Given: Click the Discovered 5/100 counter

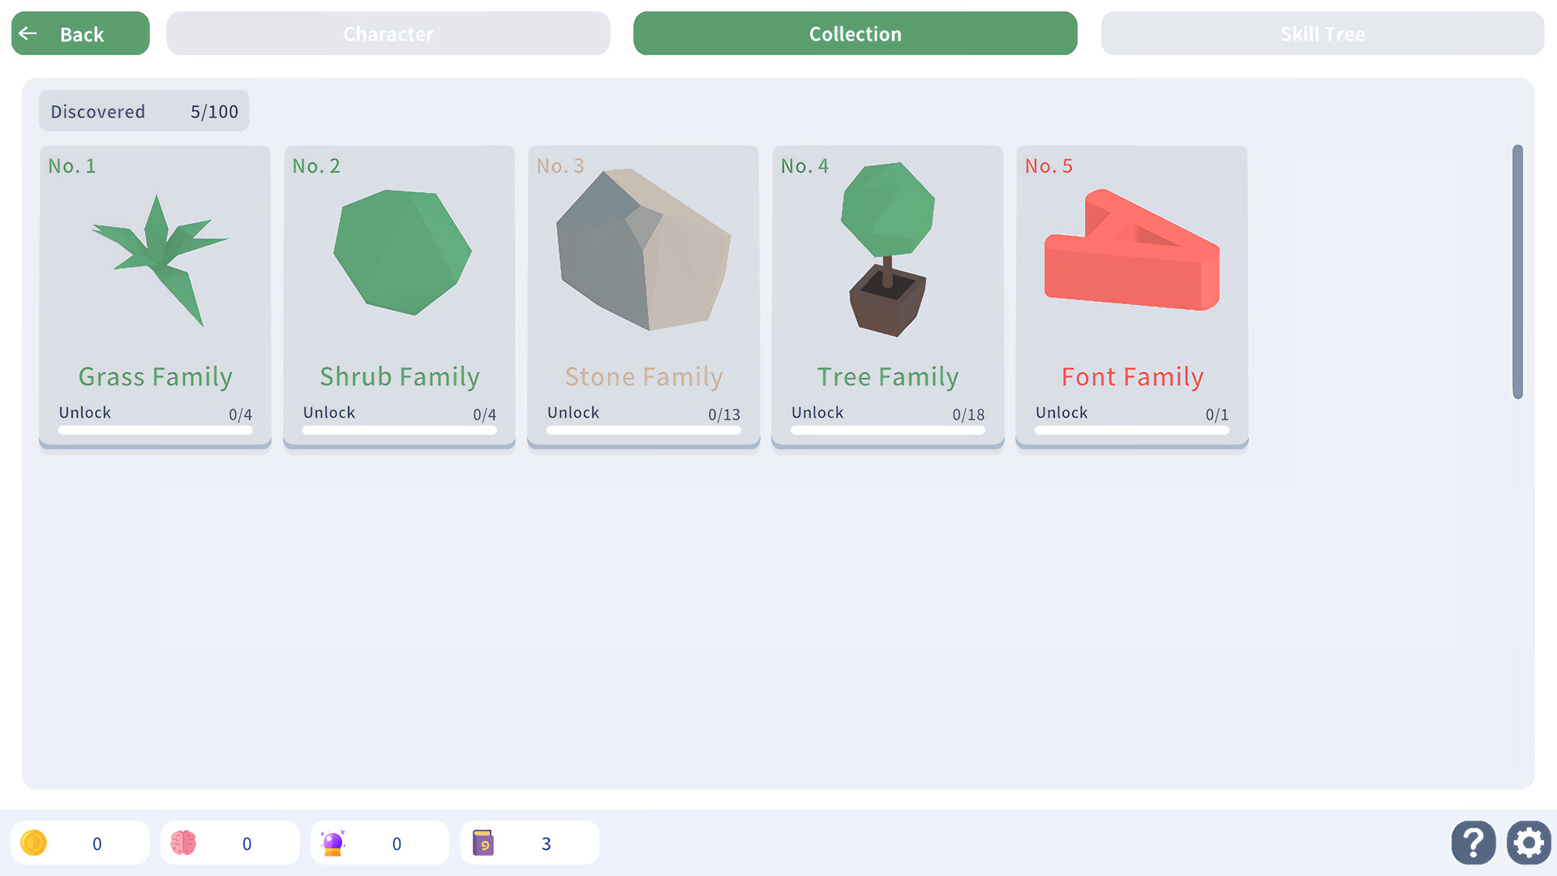Looking at the screenshot, I should click(x=144, y=111).
